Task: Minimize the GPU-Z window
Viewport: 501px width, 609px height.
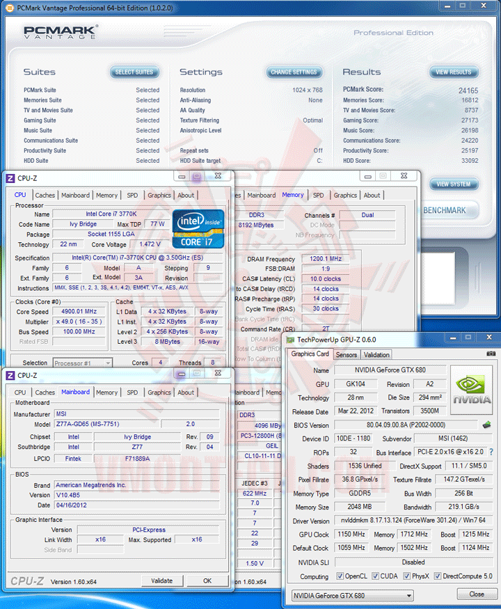Action: coord(452,338)
